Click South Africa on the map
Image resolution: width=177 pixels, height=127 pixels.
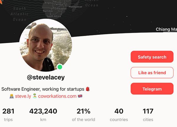[54, 16]
